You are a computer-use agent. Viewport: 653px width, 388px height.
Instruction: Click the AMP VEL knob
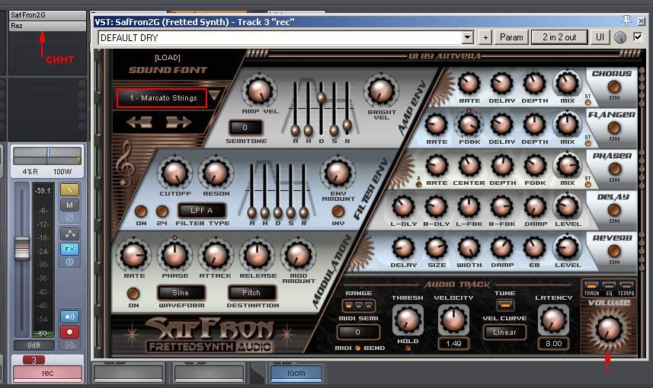pyautogui.click(x=260, y=91)
